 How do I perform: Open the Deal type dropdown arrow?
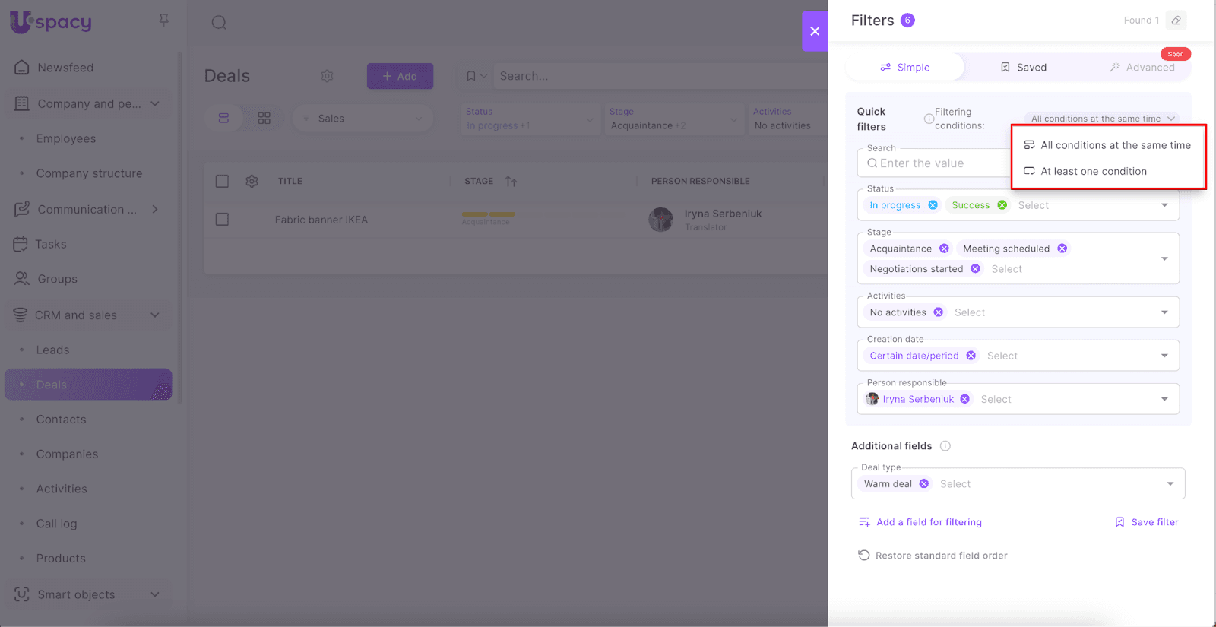1170,484
